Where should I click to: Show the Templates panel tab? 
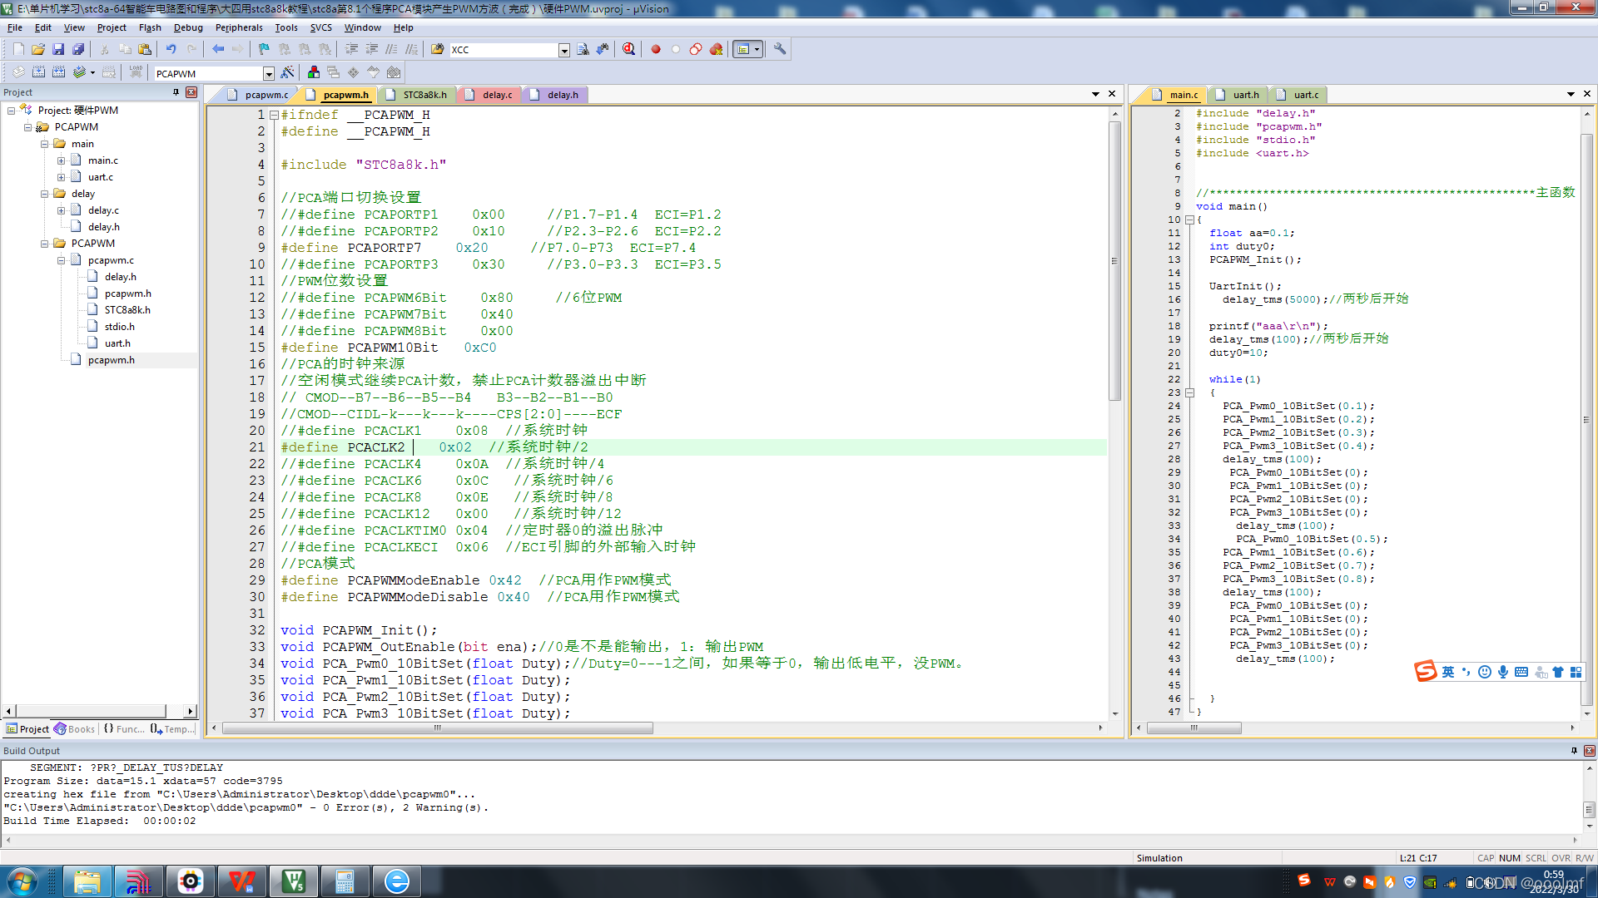click(x=172, y=729)
